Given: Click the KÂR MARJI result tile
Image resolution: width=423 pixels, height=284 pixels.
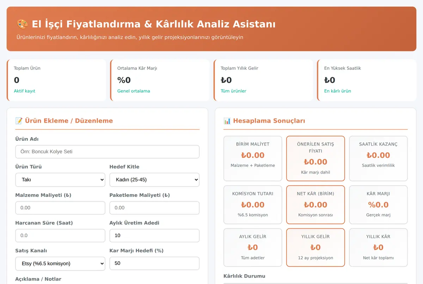Looking at the screenshot, I should 378,205.
